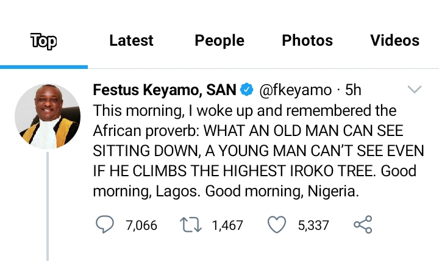View the 5,337 likes count
Image resolution: width=439 pixels, height=261 pixels.
coord(313,226)
